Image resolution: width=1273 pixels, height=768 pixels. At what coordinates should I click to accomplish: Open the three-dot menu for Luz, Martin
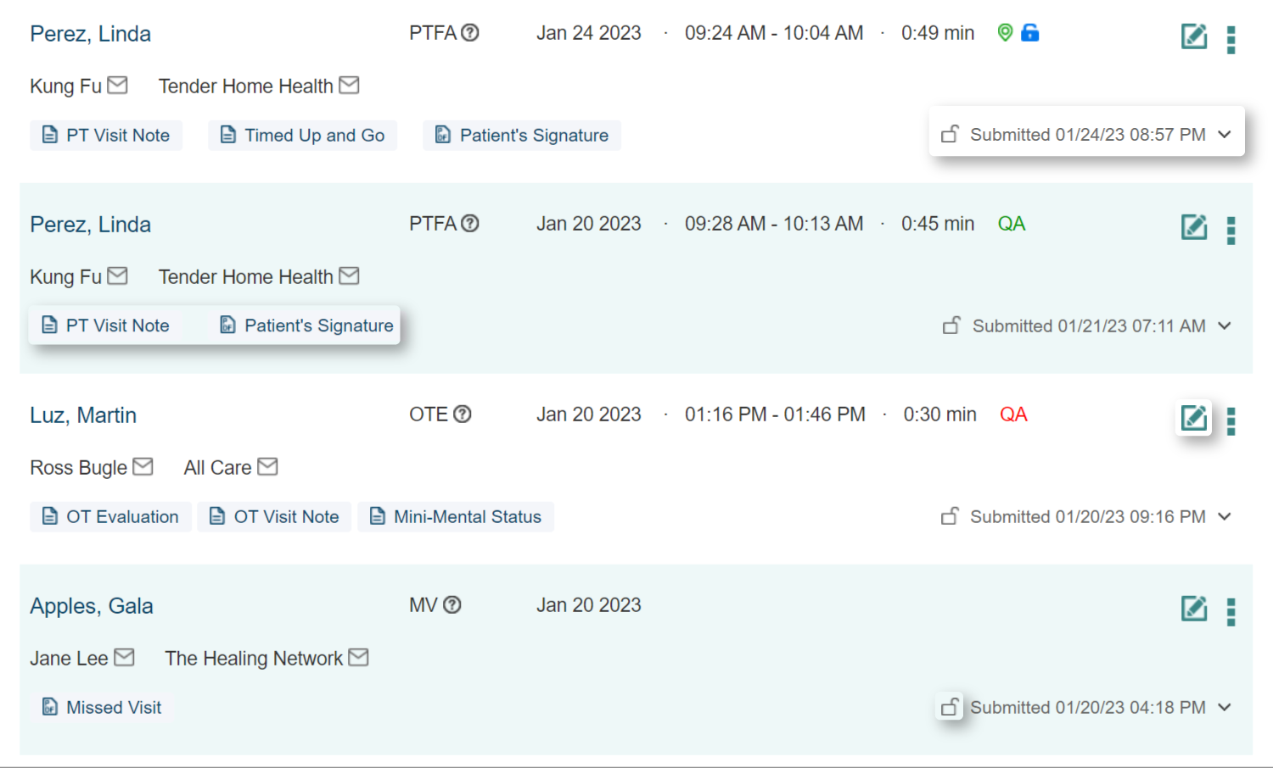(x=1231, y=420)
